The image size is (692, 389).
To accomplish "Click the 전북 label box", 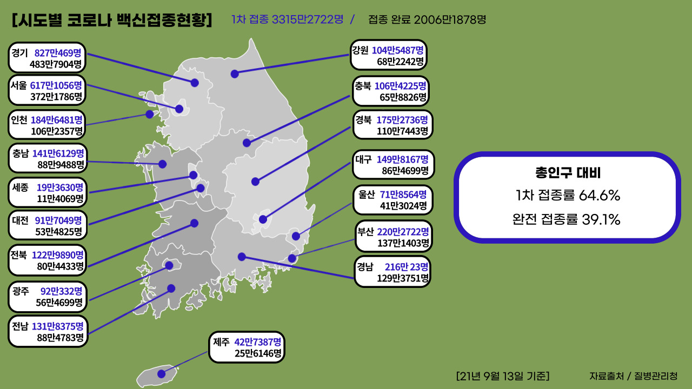I will (48, 260).
